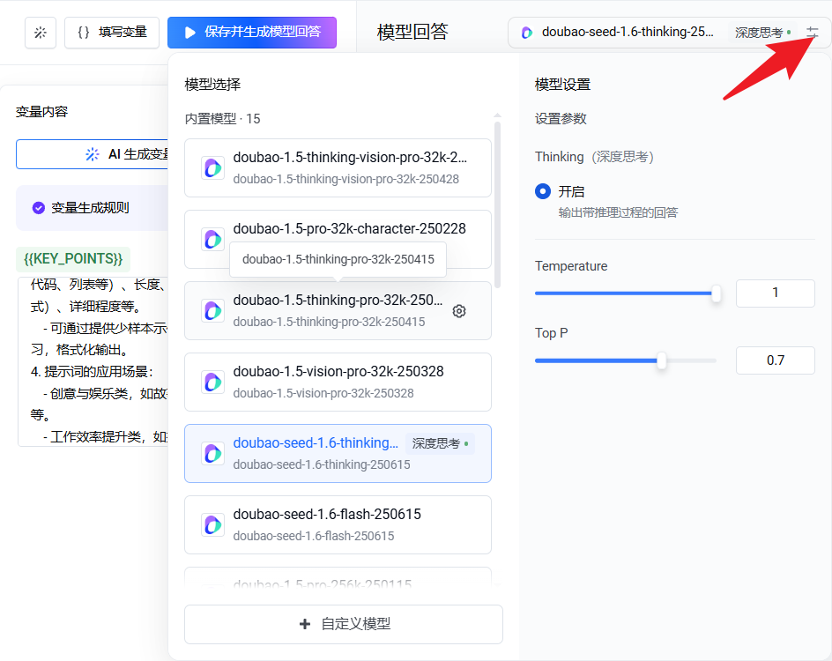Select doubao-1.5-vision-pro-32k-250328 model
832x661 pixels.
[x=338, y=382]
